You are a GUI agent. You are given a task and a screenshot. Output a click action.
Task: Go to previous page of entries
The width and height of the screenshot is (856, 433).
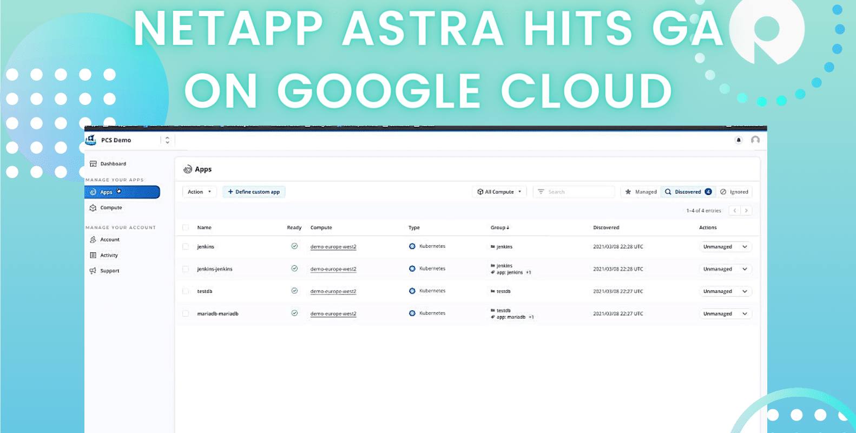735,211
